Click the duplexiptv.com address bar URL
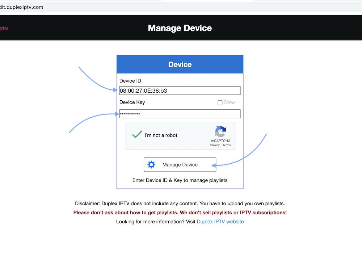The height and width of the screenshot is (260, 362). [21, 7]
